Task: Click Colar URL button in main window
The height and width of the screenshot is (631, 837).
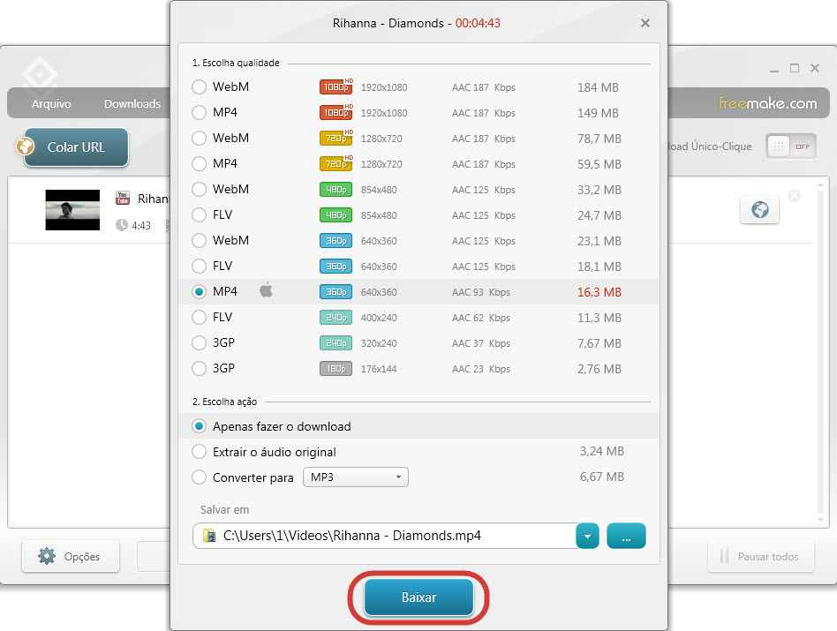Action: click(76, 147)
